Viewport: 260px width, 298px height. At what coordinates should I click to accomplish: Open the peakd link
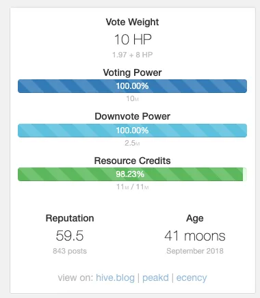click(155, 278)
